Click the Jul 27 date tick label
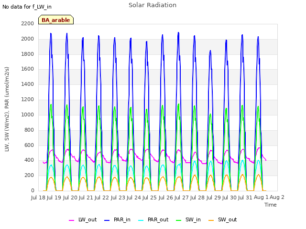306x229 pixels. (182, 198)
